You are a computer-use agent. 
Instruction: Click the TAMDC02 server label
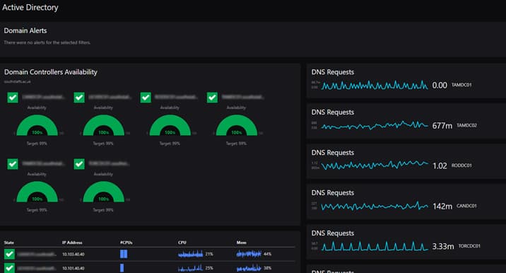466,125
